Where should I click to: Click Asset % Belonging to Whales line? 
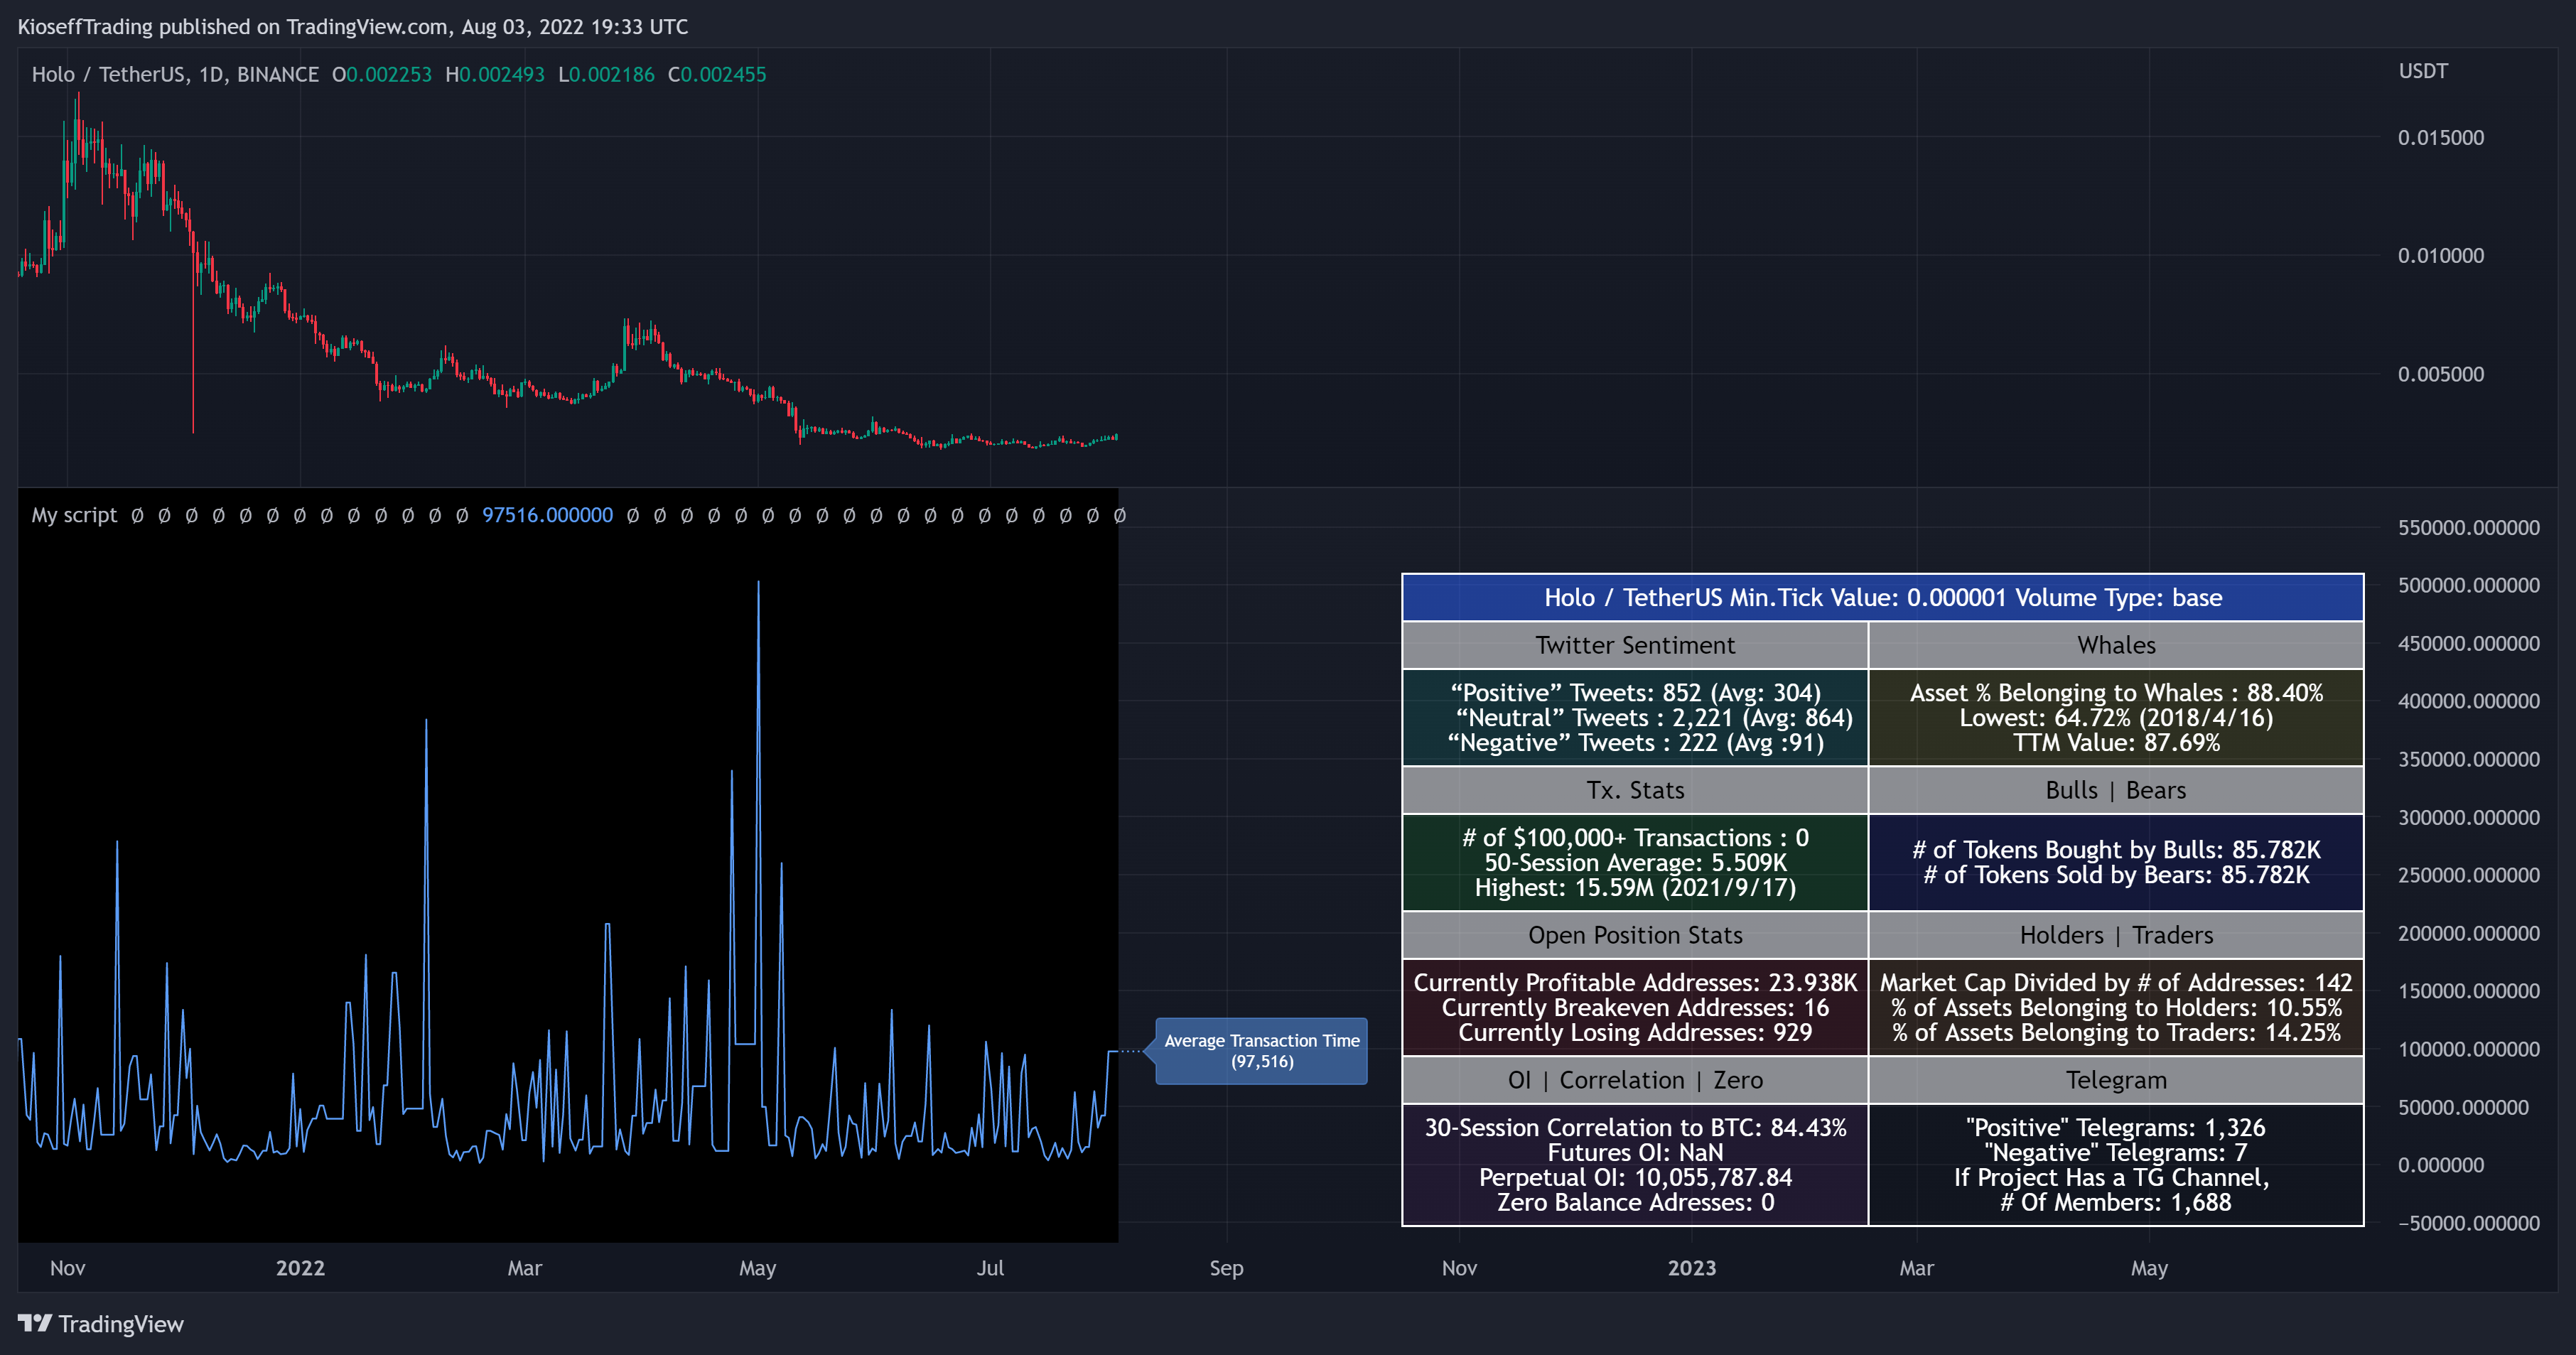[2116, 693]
